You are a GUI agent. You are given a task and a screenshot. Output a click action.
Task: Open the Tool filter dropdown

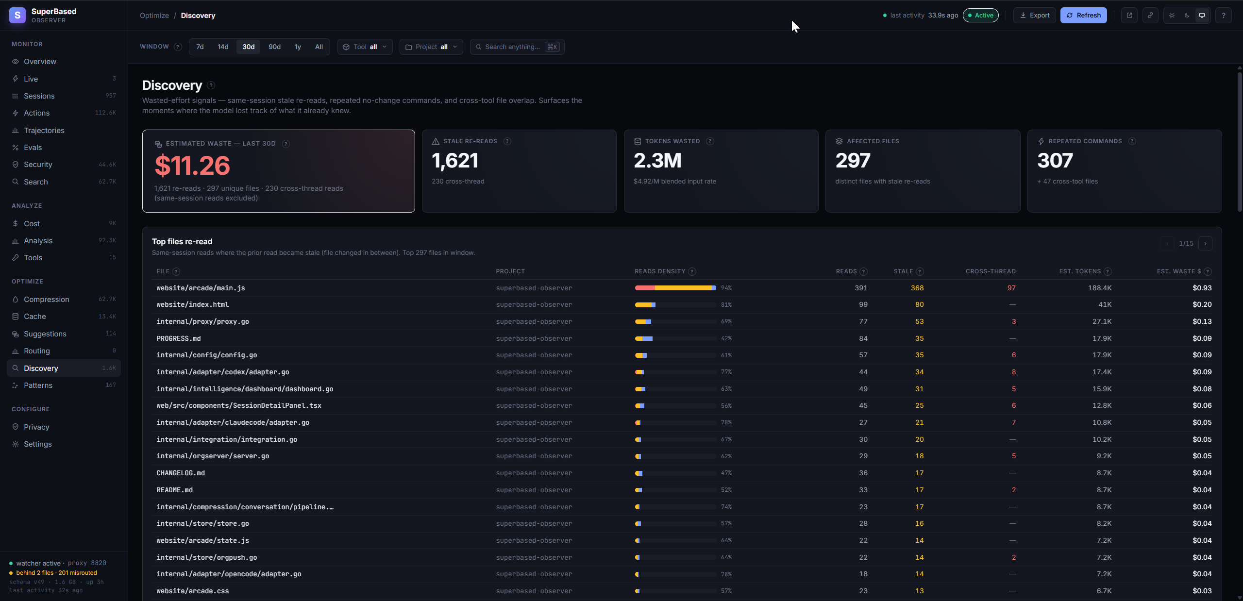point(365,47)
